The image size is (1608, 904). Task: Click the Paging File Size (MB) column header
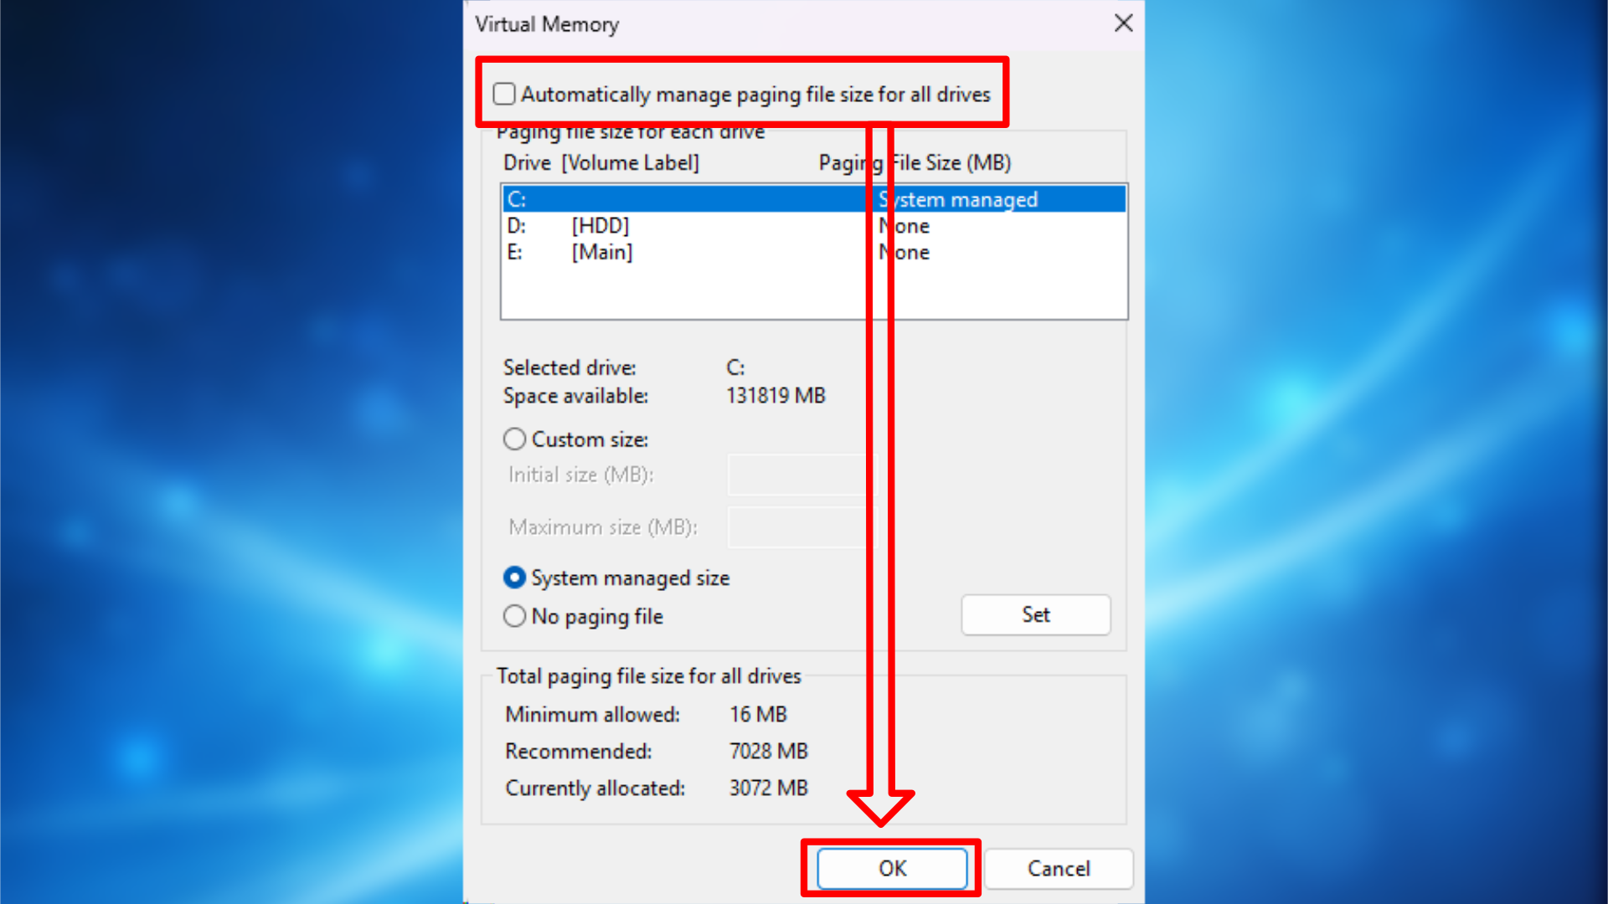click(x=914, y=162)
